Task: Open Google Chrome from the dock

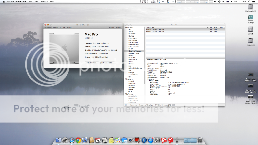Action: [x=78, y=140]
